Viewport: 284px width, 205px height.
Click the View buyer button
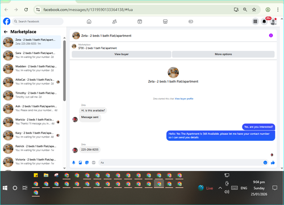pyautogui.click(x=122, y=54)
